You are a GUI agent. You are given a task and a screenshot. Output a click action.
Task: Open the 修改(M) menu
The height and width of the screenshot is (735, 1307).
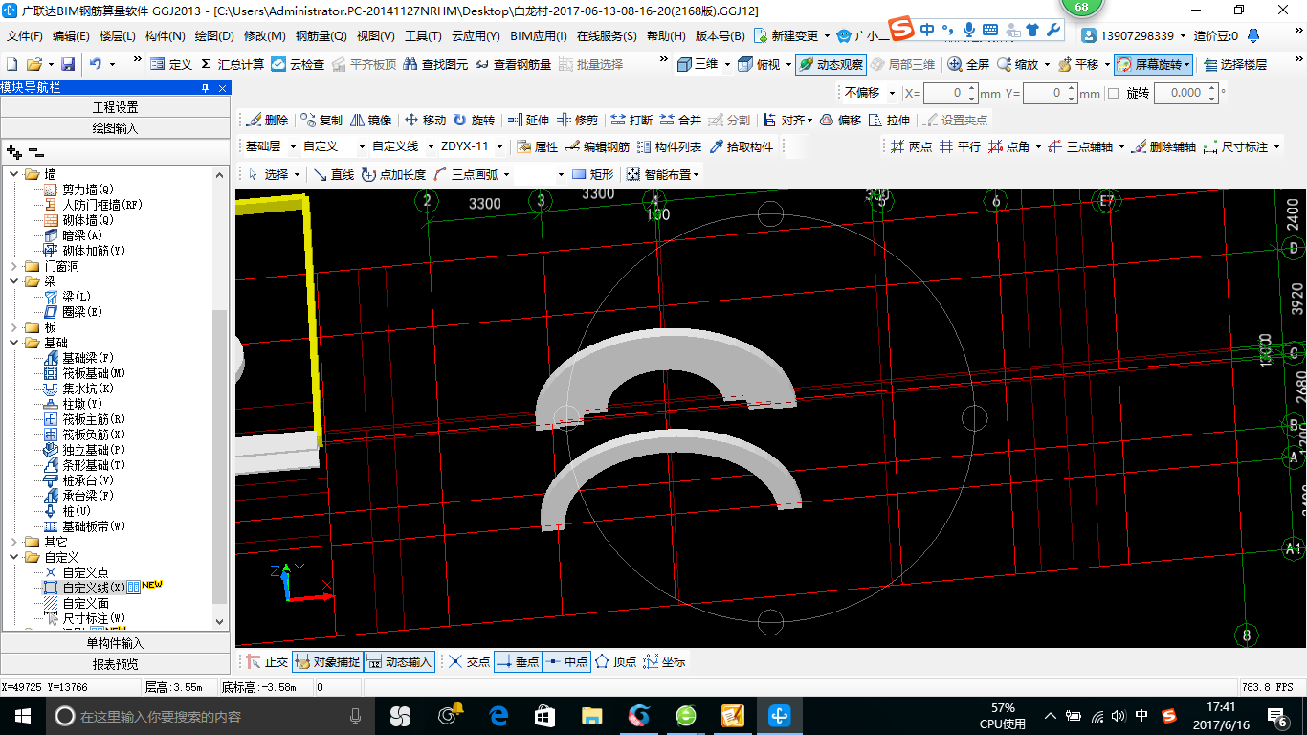(x=265, y=36)
